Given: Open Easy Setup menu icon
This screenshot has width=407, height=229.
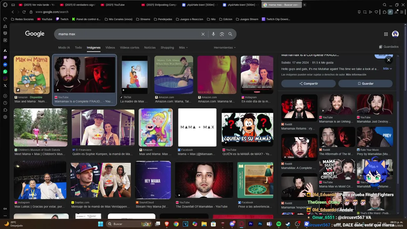Looking at the screenshot, I should [x=403, y=12].
